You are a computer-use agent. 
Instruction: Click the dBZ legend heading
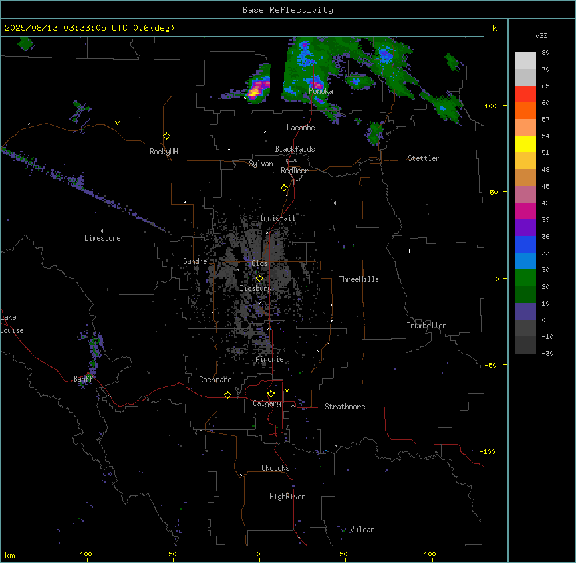coord(541,36)
